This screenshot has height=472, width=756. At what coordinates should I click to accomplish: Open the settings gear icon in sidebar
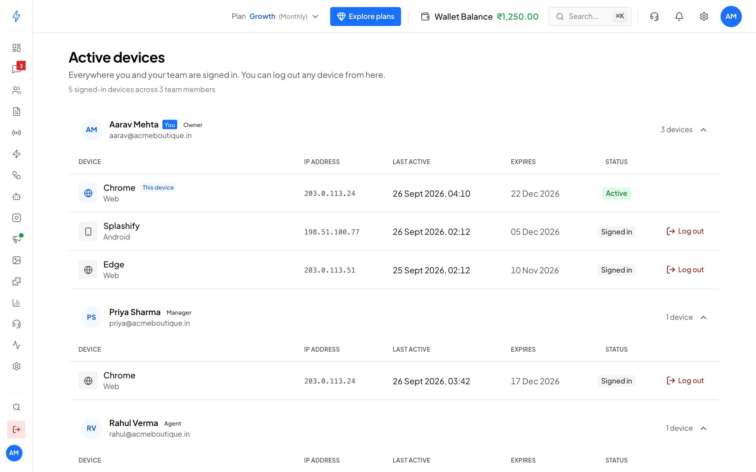click(16, 366)
